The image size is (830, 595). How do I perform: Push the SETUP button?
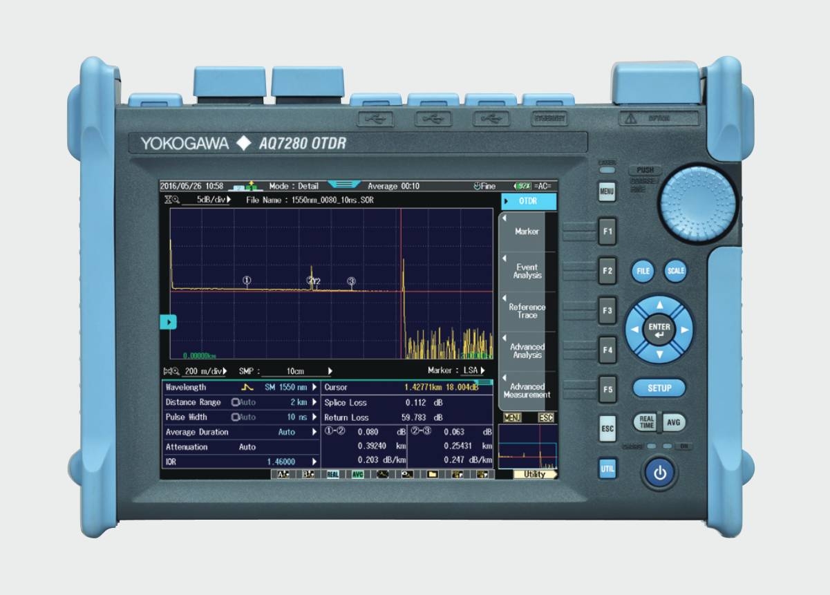point(659,388)
